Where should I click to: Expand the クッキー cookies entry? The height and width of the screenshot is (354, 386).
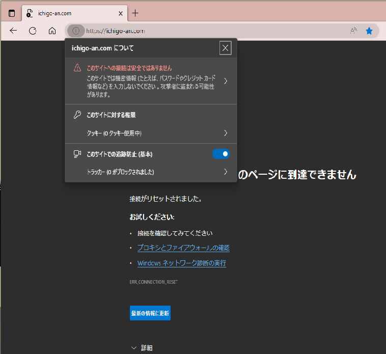coord(225,133)
